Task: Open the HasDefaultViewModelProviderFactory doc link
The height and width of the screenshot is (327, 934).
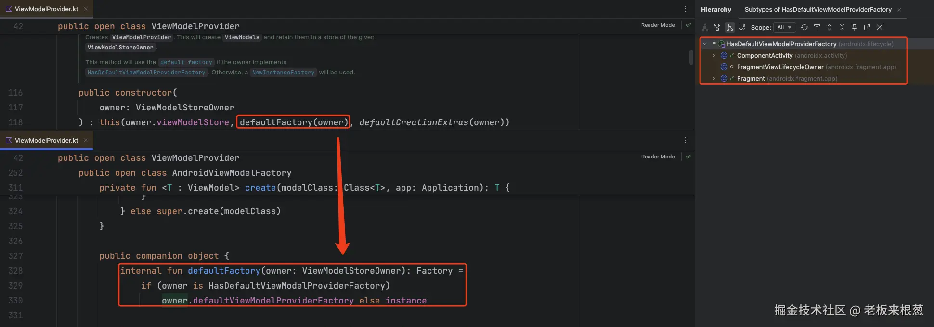Action: point(146,73)
